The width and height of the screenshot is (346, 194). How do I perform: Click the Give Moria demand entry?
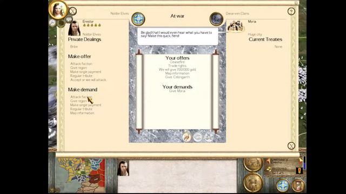177,91
